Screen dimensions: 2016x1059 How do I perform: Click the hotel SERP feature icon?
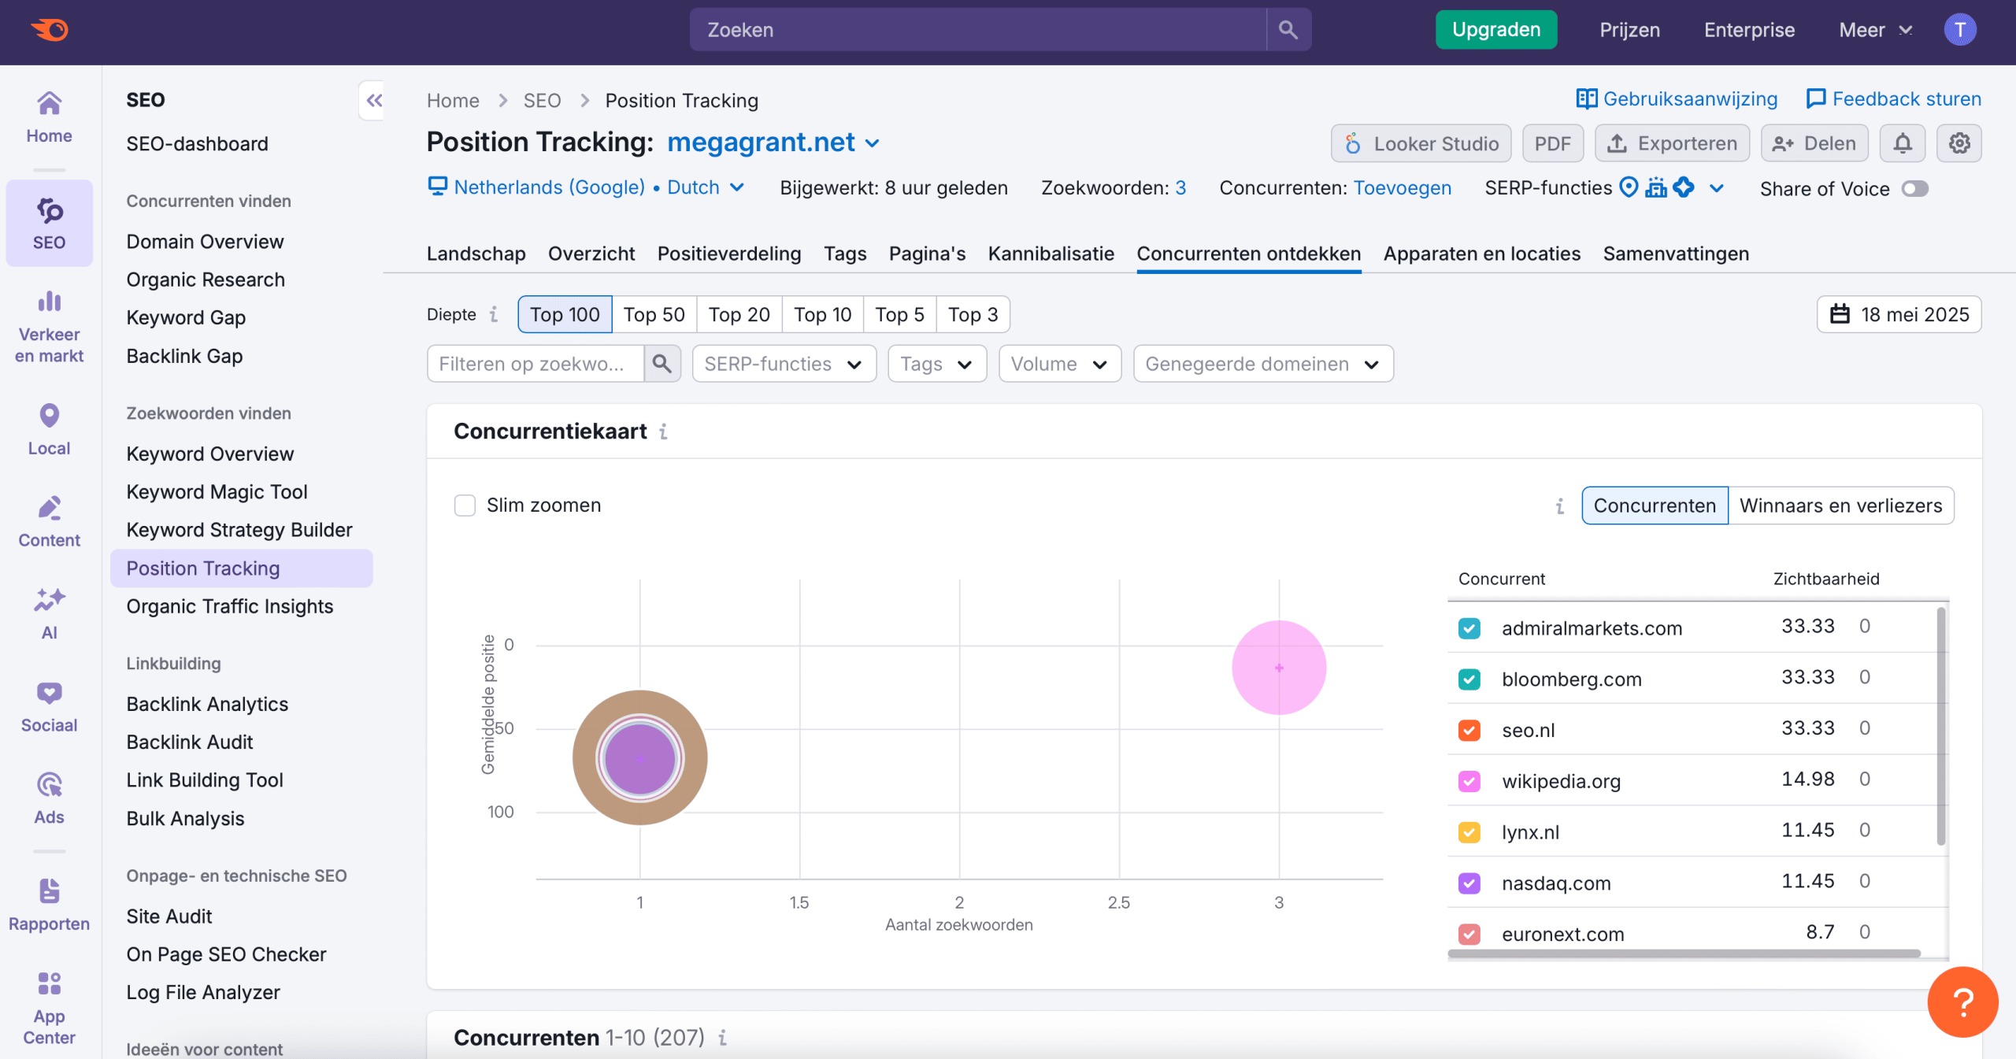[1656, 187]
